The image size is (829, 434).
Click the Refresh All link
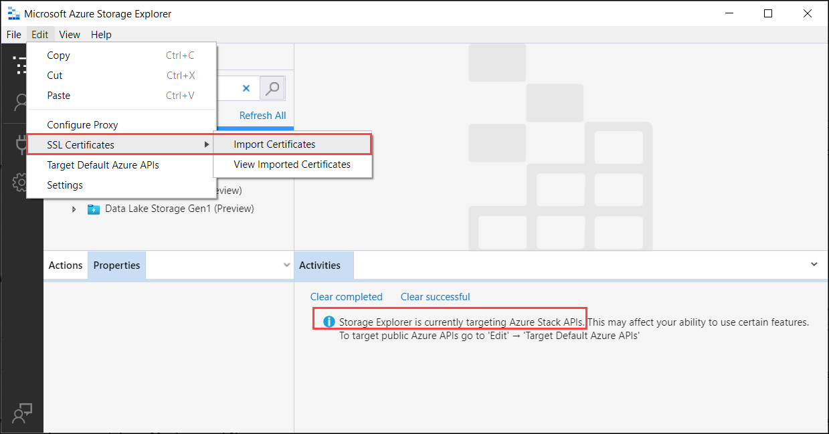point(262,115)
